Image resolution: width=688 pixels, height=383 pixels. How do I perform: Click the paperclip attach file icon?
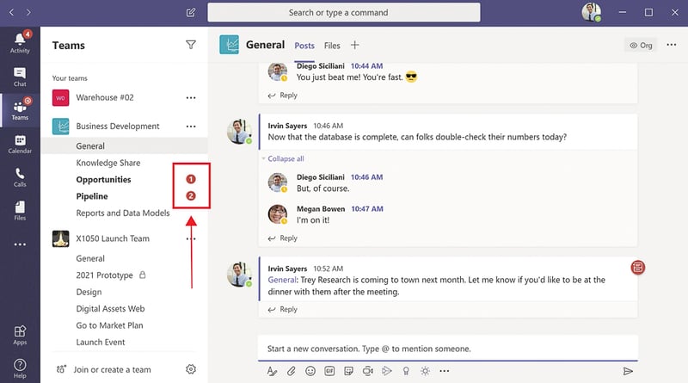click(x=292, y=371)
